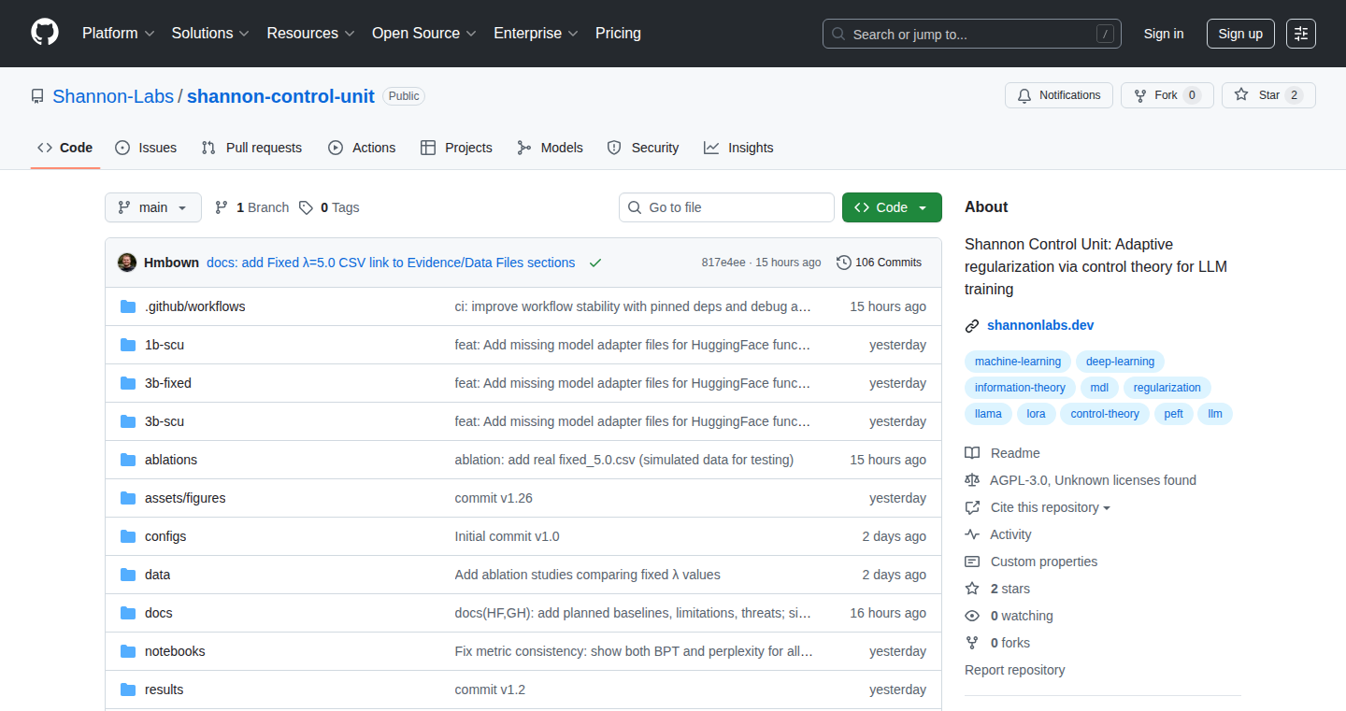This screenshot has width=1346, height=711.
Task: Click the 2 stars link in About
Action: pos(1009,589)
